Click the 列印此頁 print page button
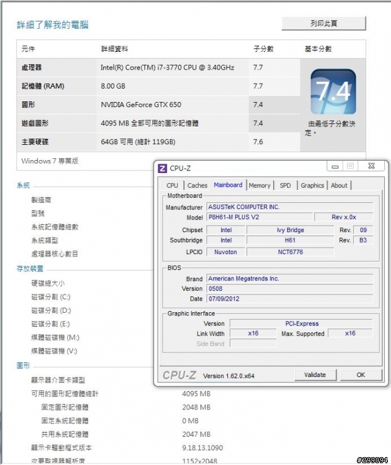The width and height of the screenshot is (391, 465). [x=324, y=23]
